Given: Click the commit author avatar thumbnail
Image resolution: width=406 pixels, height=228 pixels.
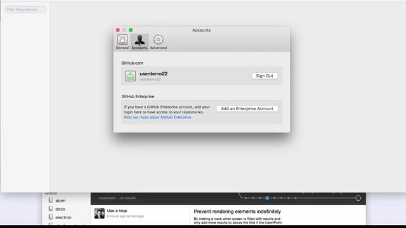Looking at the screenshot, I should click(100, 213).
